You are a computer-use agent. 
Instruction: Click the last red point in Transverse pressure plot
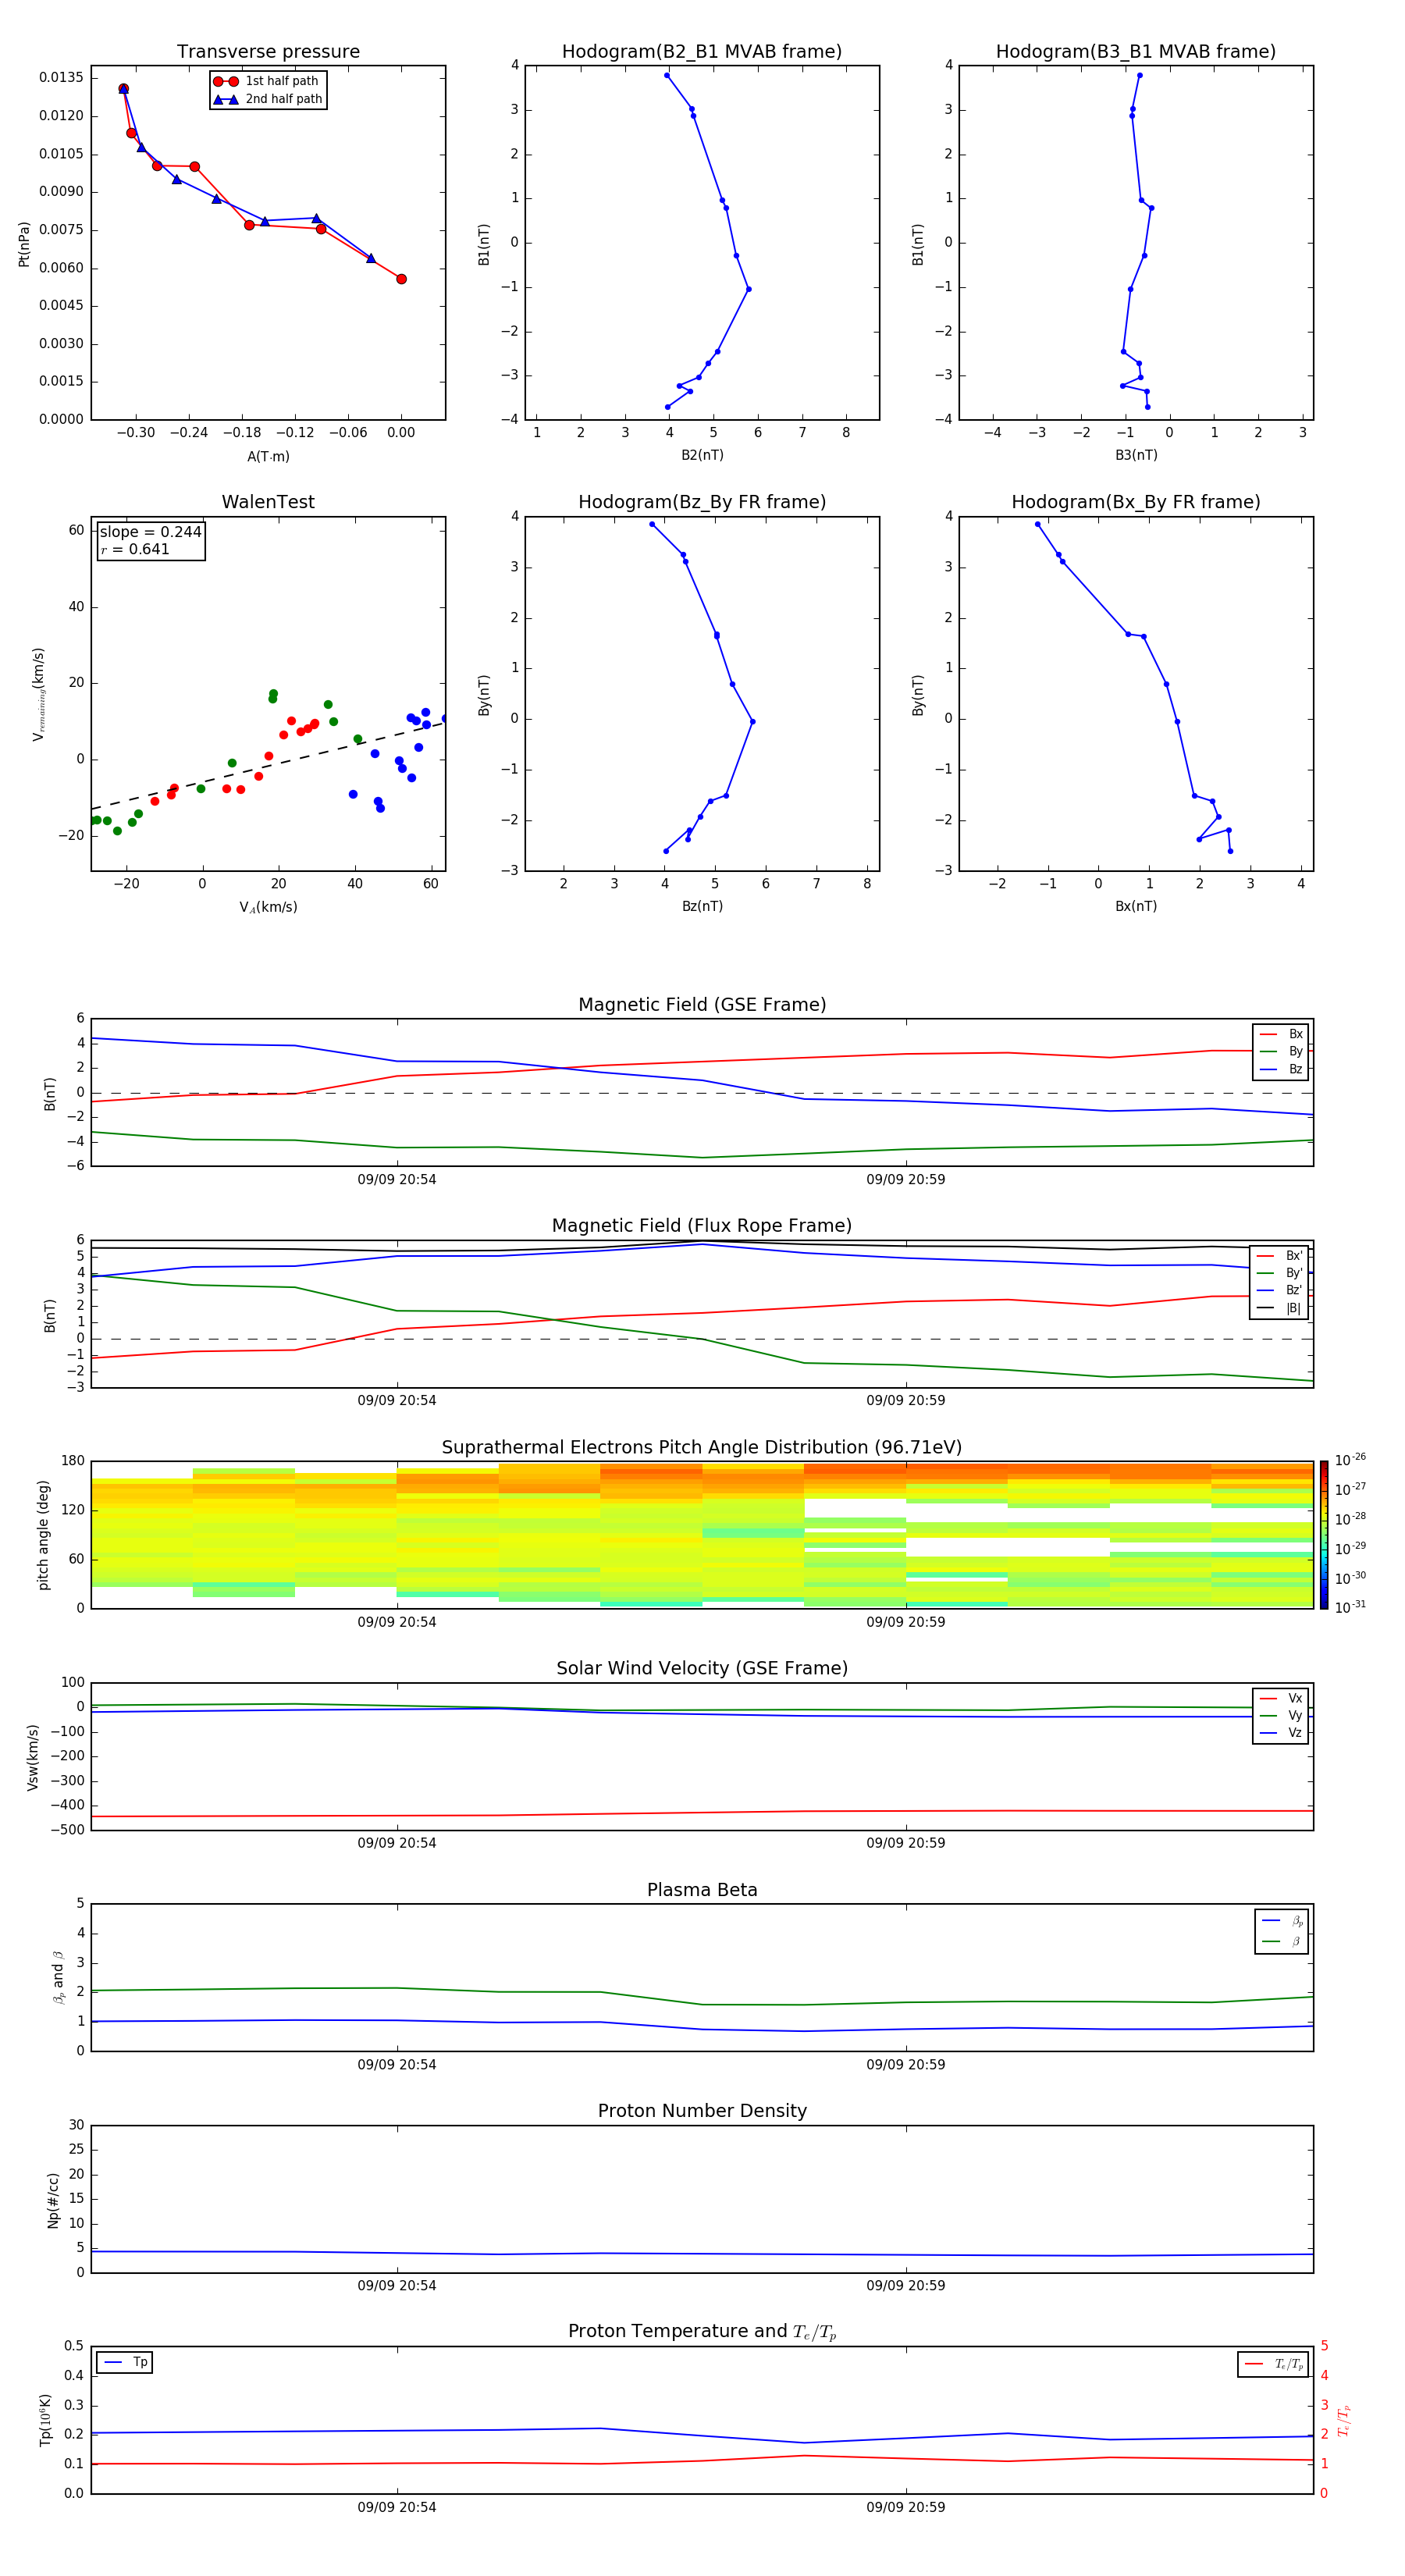pos(401,279)
